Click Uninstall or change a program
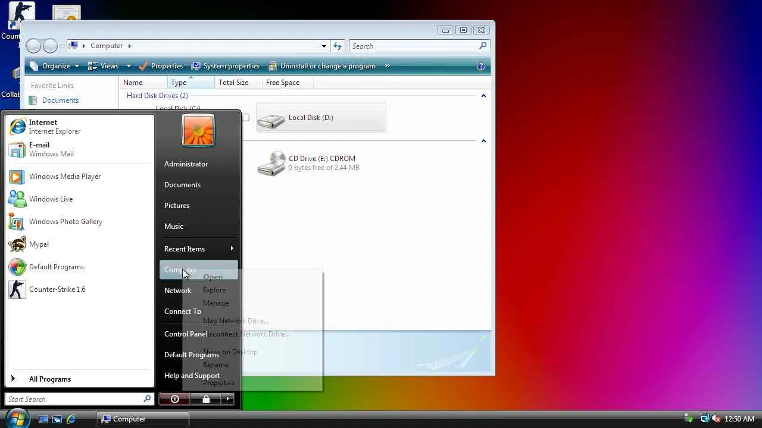The width and height of the screenshot is (762, 428). [x=322, y=66]
